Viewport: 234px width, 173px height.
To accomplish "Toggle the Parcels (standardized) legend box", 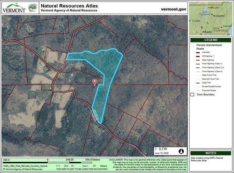I will pyautogui.click(x=192, y=45).
